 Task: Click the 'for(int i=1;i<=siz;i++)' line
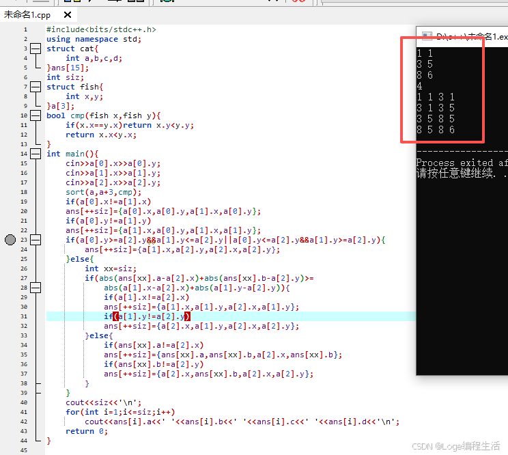coord(120,412)
